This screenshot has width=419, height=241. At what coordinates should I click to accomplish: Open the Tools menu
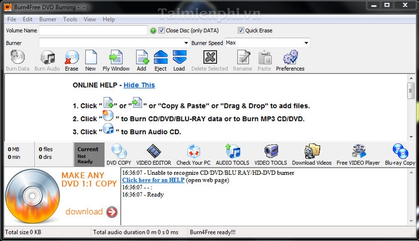click(x=70, y=19)
